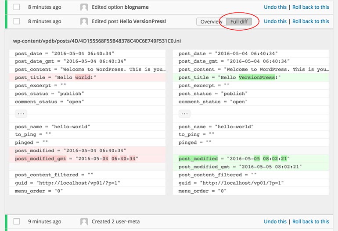338x231 pixels.
Task: Roll back to Created 2 user-meta commit
Action: [311, 221]
